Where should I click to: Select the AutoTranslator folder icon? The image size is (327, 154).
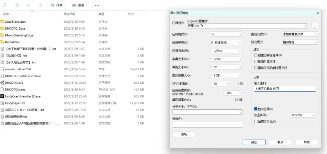2,22
